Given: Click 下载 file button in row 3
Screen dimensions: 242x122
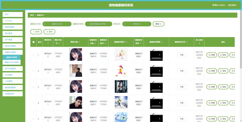Looking at the screenshot, I should click(x=181, y=87).
